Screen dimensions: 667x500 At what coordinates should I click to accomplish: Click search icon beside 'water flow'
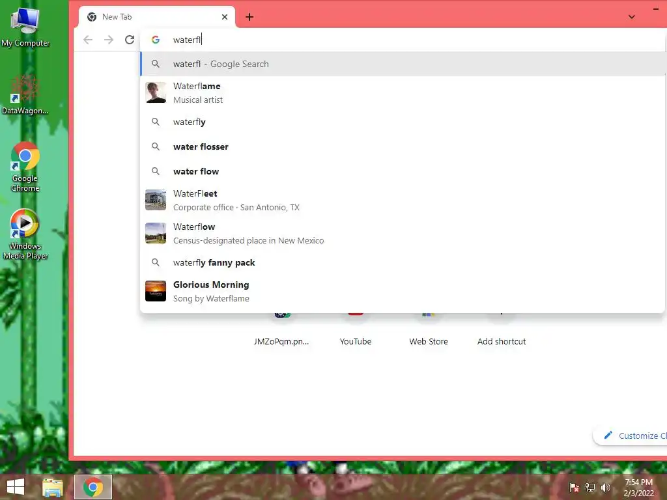point(156,171)
